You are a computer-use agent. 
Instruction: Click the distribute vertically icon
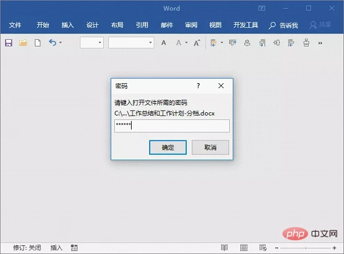[306, 43]
